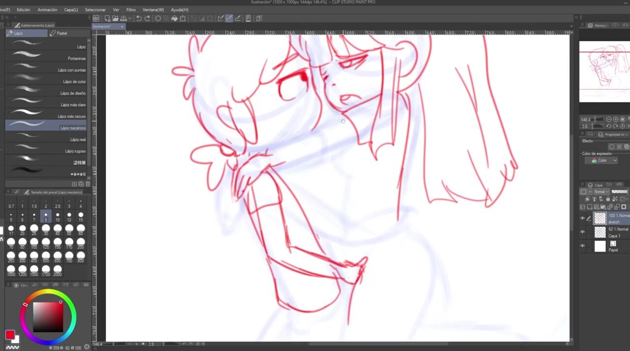
Task: Hide the sketch layer with its eye
Action: [583, 218]
